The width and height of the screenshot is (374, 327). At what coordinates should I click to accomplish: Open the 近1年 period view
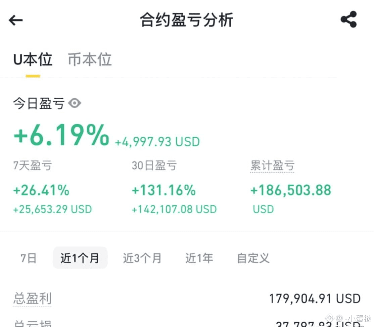(x=199, y=258)
